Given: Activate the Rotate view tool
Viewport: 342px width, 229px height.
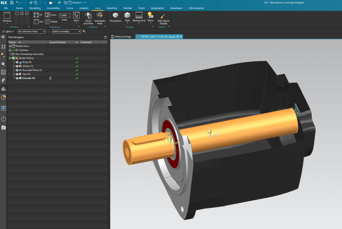Looking at the screenshot, I should 51,21.
